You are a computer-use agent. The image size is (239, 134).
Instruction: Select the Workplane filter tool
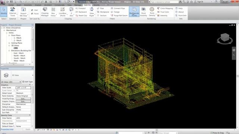[103, 12]
